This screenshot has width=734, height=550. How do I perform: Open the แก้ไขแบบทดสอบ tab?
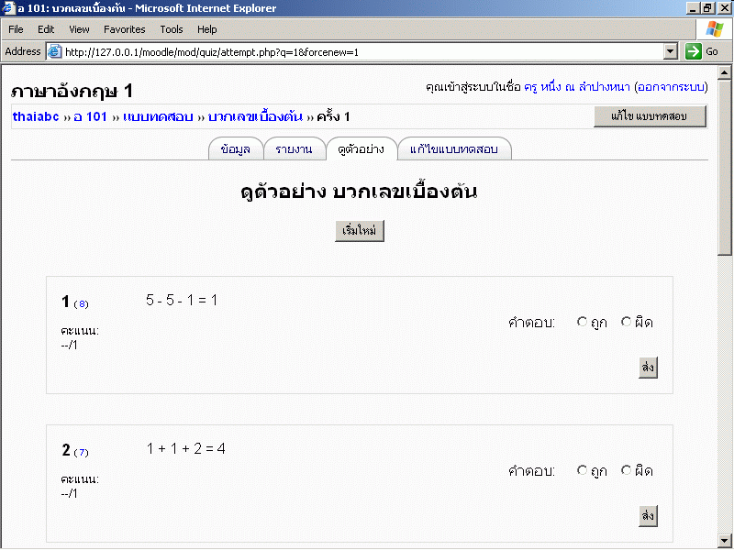coord(453,149)
